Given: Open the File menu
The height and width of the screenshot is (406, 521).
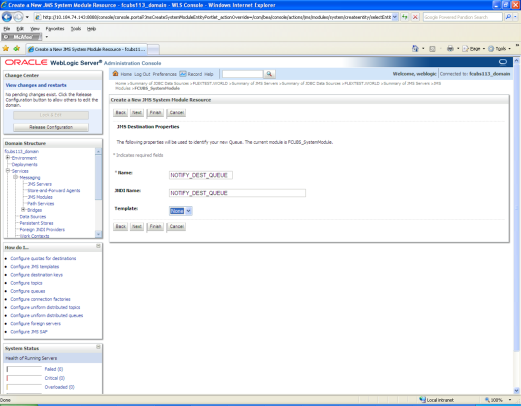Looking at the screenshot, I should tap(7, 28).
